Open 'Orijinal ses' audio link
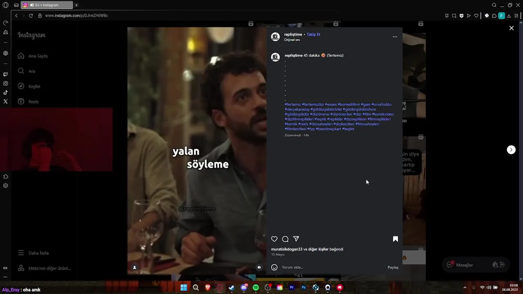 pyautogui.click(x=292, y=40)
